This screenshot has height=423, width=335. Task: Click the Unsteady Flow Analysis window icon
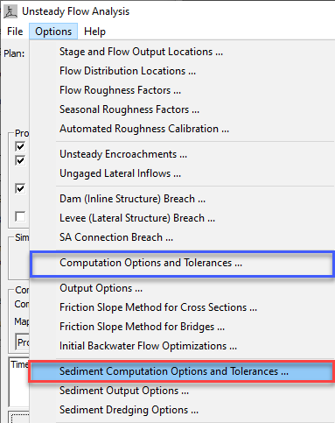click(10, 11)
